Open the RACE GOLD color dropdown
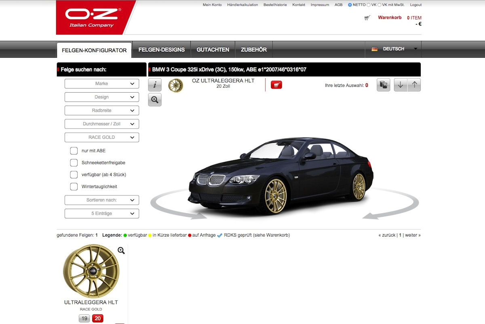This screenshot has width=485, height=324. 102,137
